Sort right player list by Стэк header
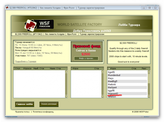Viewport: 164px width, 122px height. click(x=134, y=69)
